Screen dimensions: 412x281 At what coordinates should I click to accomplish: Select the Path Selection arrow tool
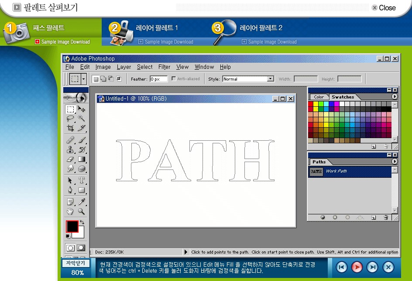[70, 180]
